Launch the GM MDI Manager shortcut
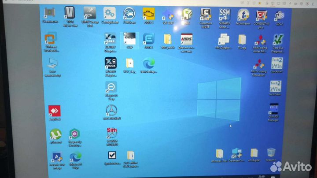Viewport: 317px width, 178px height. 274,108
